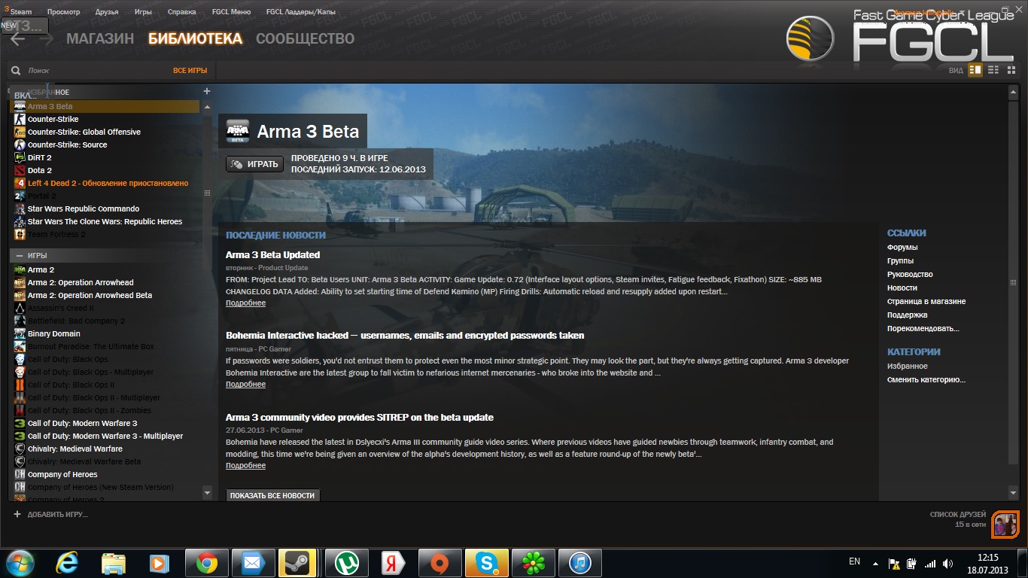Go back with the left arrow
The image size is (1028, 578).
pyautogui.click(x=18, y=38)
